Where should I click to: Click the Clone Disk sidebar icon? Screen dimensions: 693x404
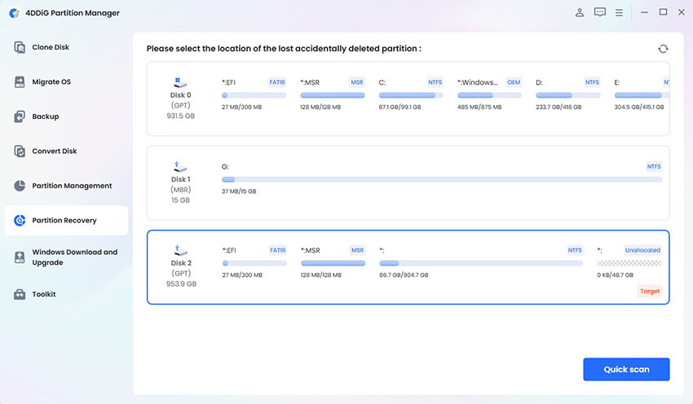[20, 47]
